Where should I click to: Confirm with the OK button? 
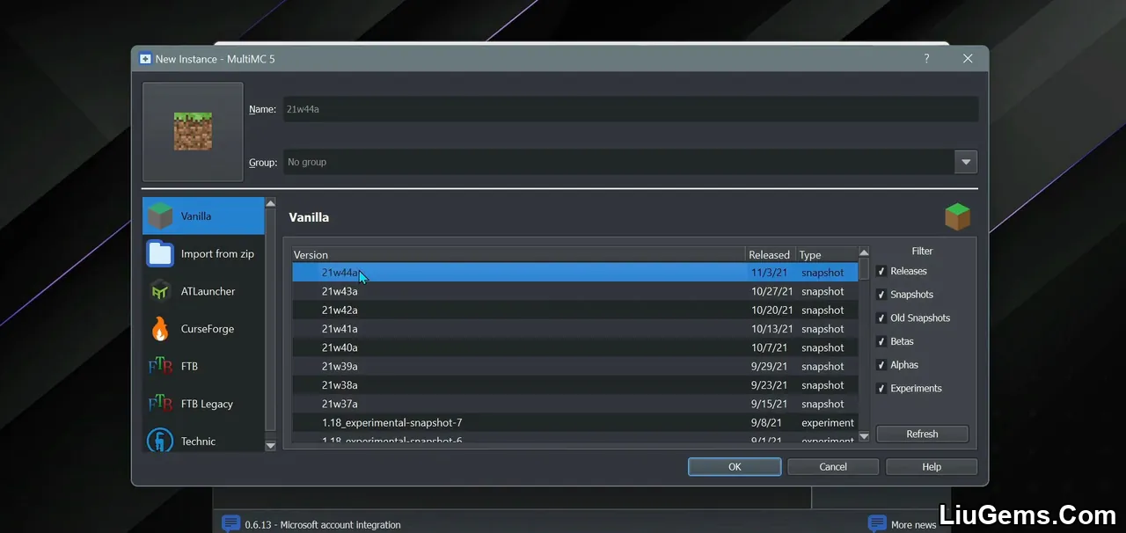(x=735, y=467)
